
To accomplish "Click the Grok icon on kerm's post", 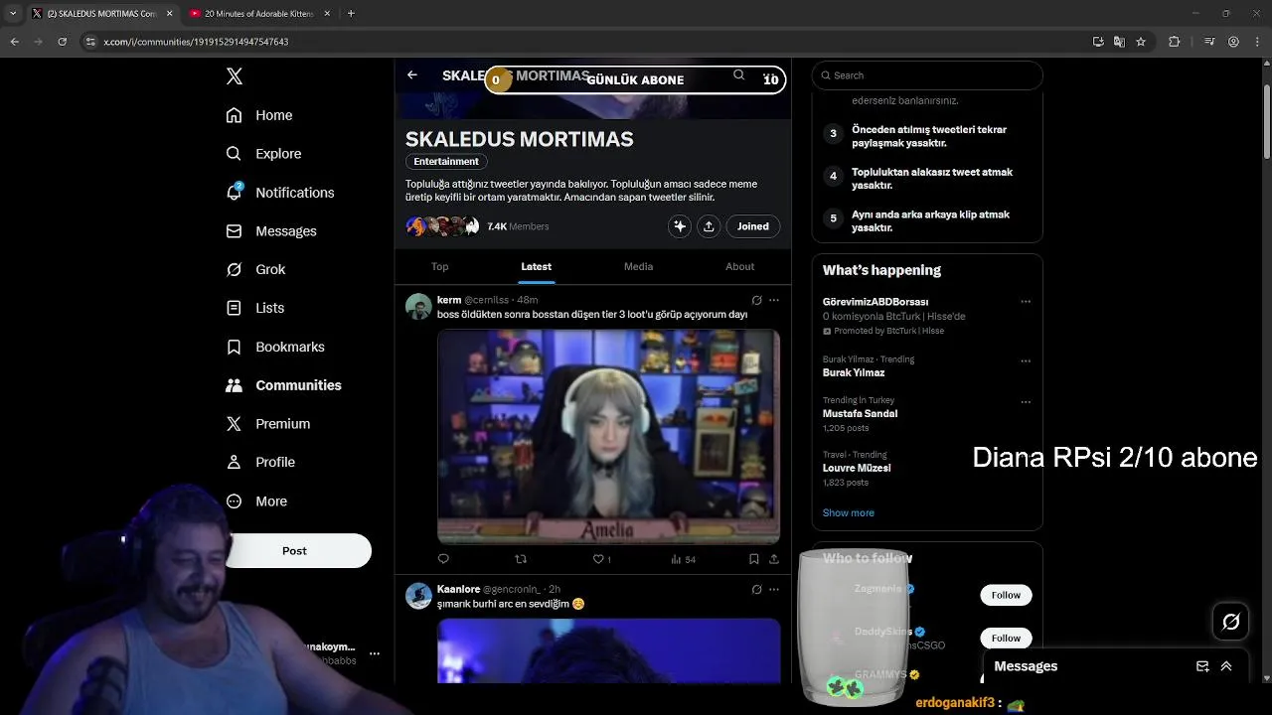I will (x=756, y=300).
